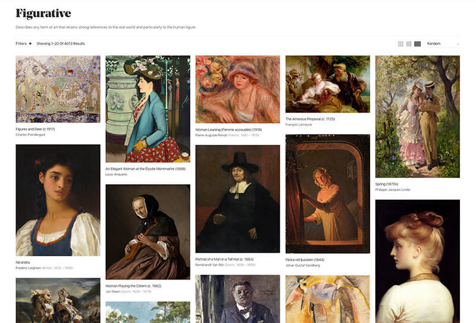Open Portrait of a Man in Tall Hat

point(237,199)
